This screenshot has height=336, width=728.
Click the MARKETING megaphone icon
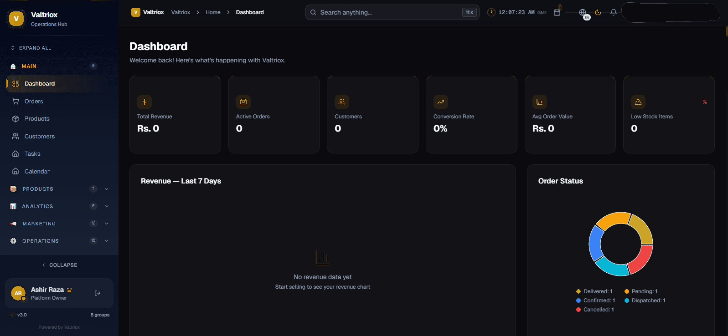13,224
